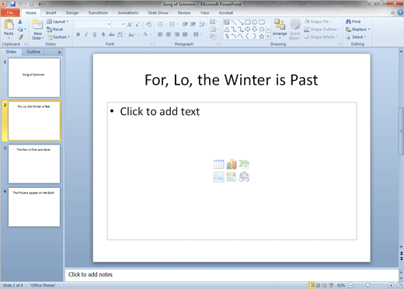Insert picture from file placeholder icon

(x=219, y=176)
